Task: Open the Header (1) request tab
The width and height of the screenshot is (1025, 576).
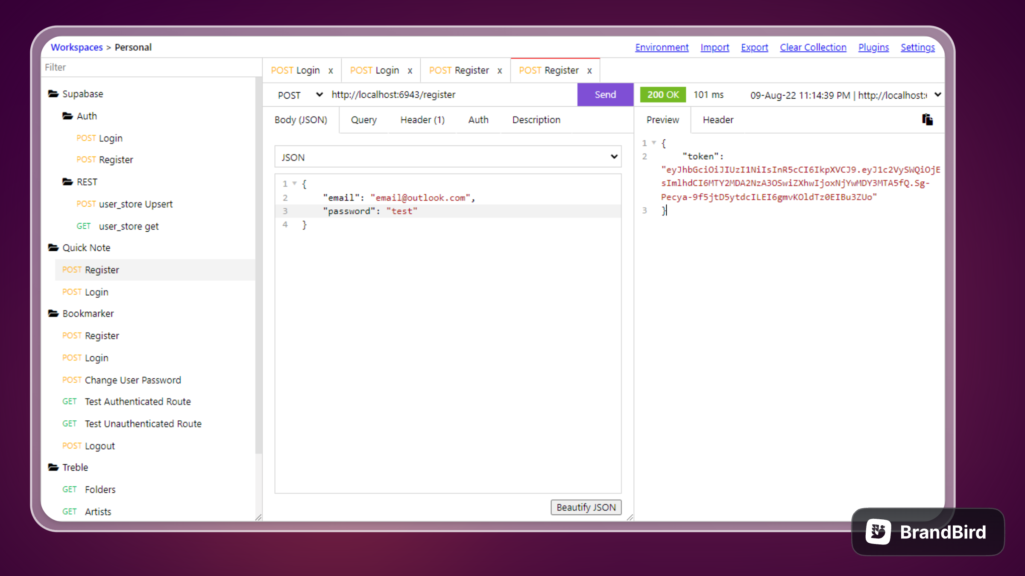Action: point(422,120)
